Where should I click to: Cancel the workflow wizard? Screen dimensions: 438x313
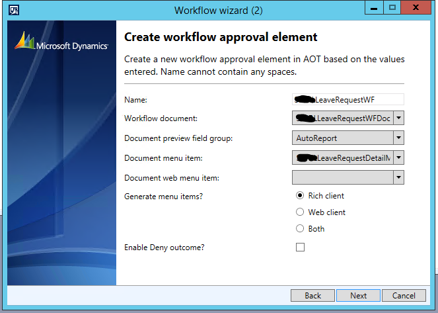click(404, 296)
